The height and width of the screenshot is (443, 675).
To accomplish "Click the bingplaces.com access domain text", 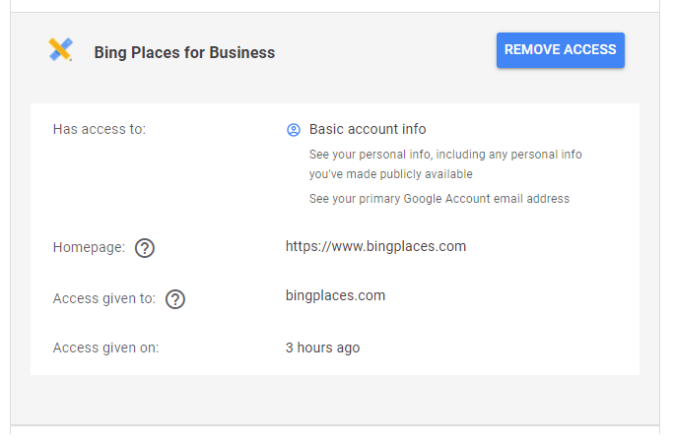I will pyautogui.click(x=335, y=295).
